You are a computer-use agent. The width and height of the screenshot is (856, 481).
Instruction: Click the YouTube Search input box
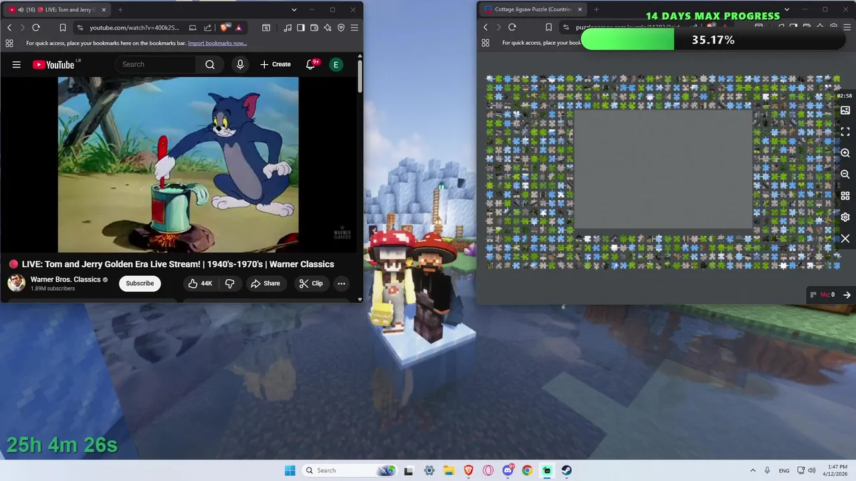pyautogui.click(x=156, y=64)
